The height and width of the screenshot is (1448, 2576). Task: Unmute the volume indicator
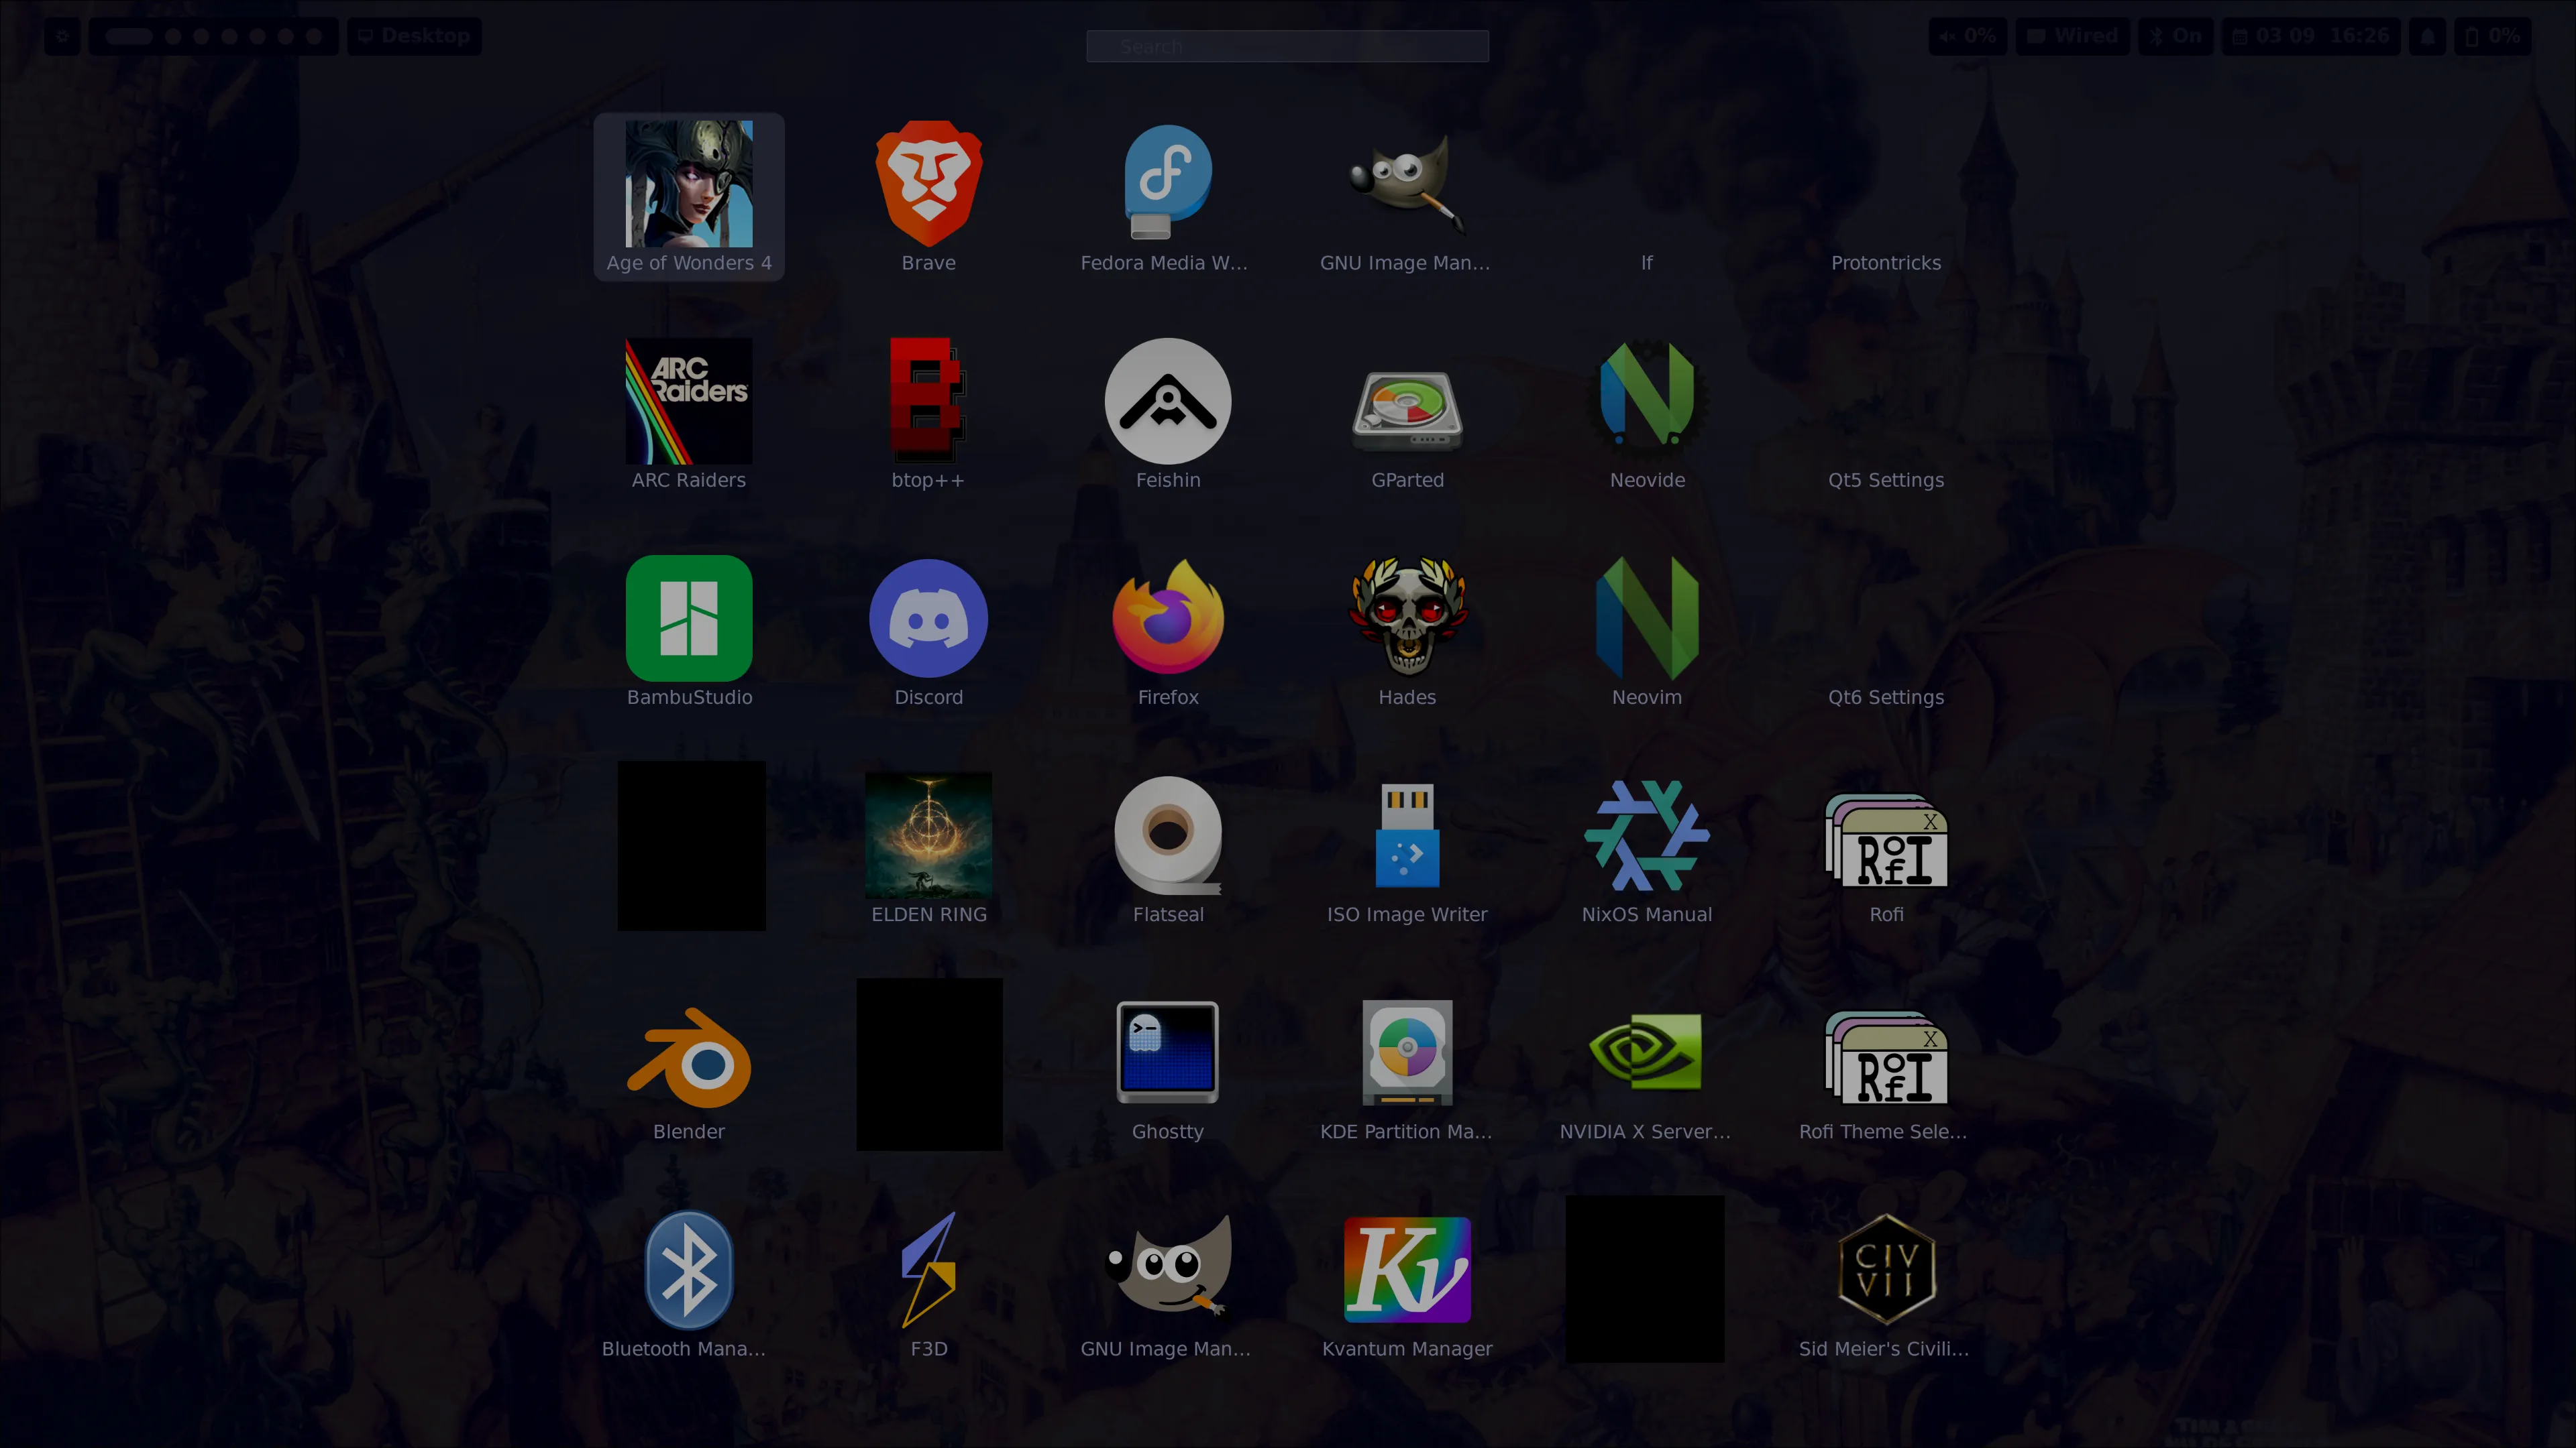(x=1967, y=36)
